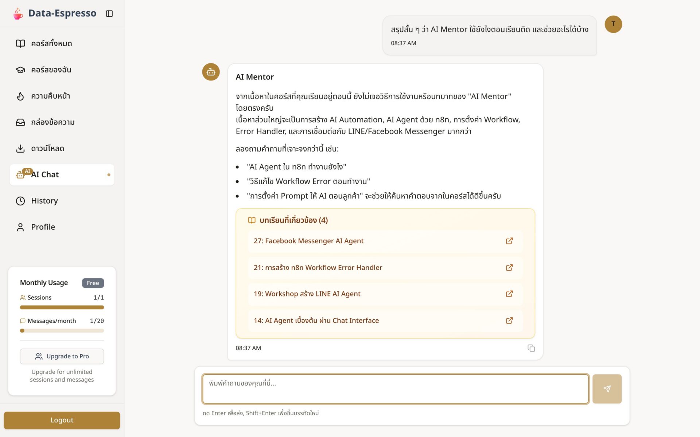
Task: Open กล่องข้อความ inbox
Action: click(62, 122)
